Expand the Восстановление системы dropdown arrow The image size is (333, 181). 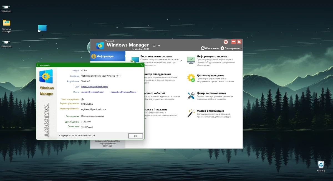point(181,60)
